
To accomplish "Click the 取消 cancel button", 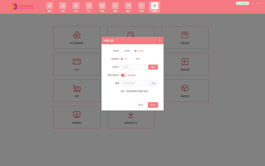I will pyautogui.click(x=141, y=105).
